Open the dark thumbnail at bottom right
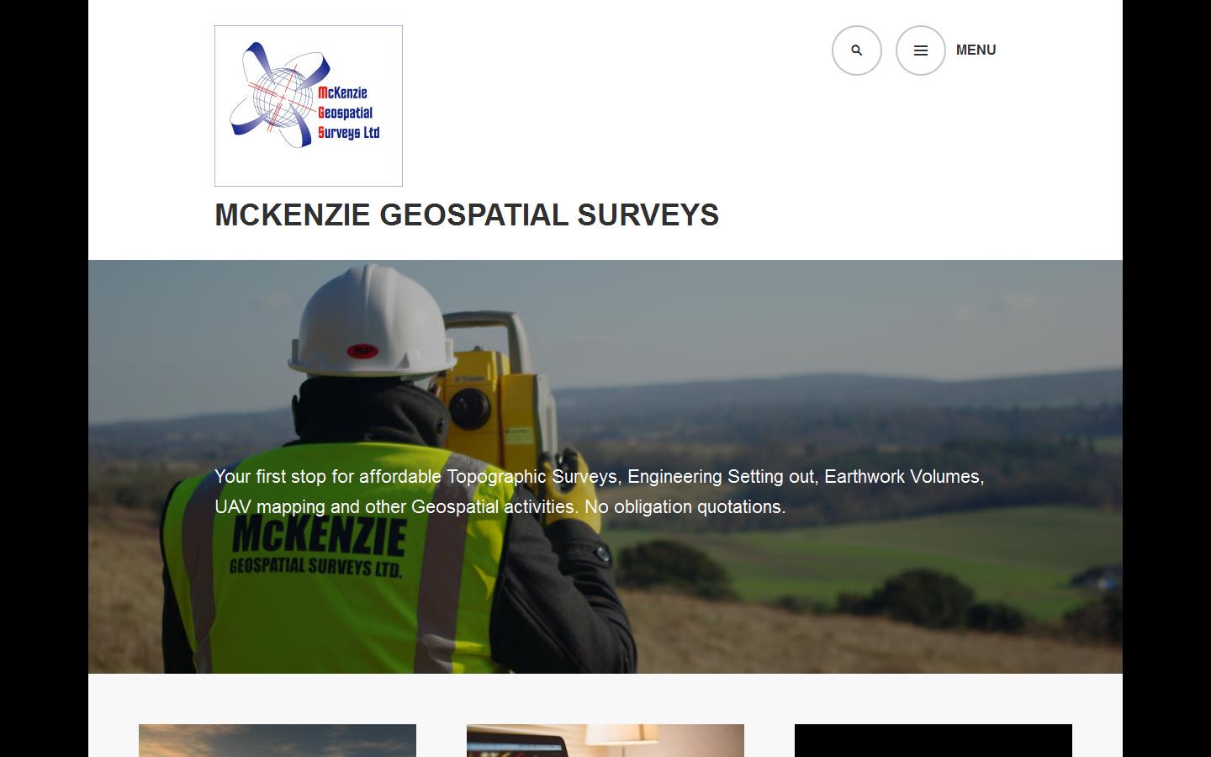The image size is (1211, 757). [933, 740]
